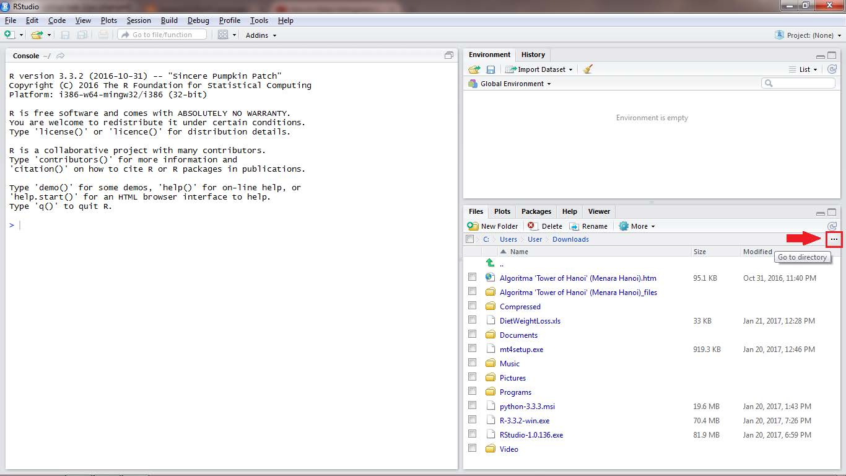Expand the Workspace Panes dropdown arrow
Viewport: 846px width, 476px height.
pos(235,35)
